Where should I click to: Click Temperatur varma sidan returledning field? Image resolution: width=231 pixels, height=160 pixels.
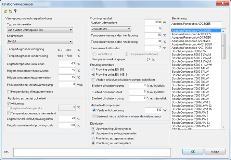pos(153,42)
